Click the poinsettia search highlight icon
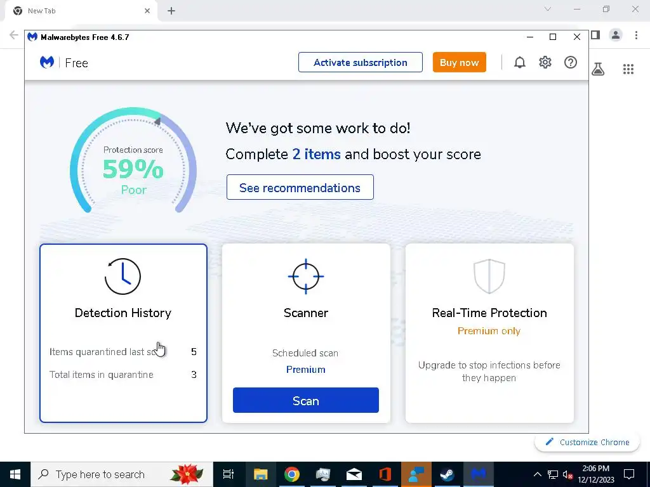Viewport: 650px width, 487px height. 187,474
